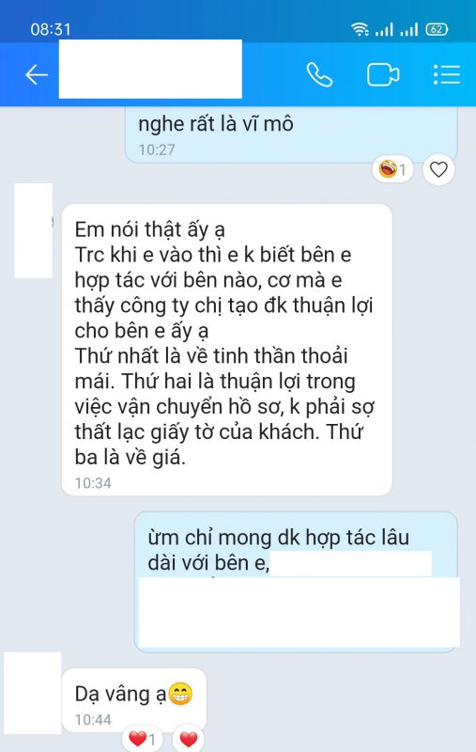
Task: Tap the heart outline reaction button
Action: (438, 170)
